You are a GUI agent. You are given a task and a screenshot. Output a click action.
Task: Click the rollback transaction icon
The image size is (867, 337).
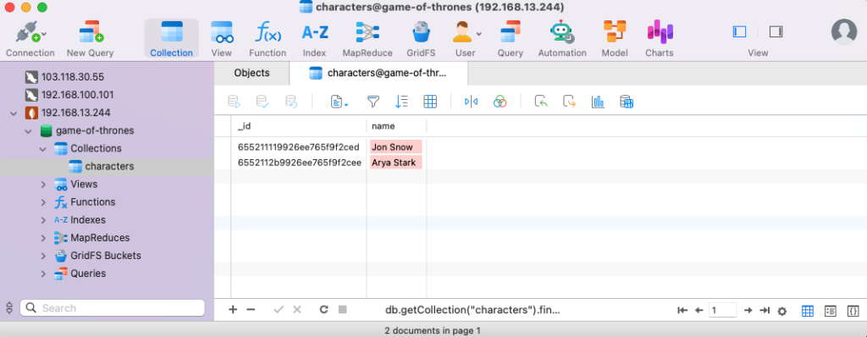click(290, 102)
